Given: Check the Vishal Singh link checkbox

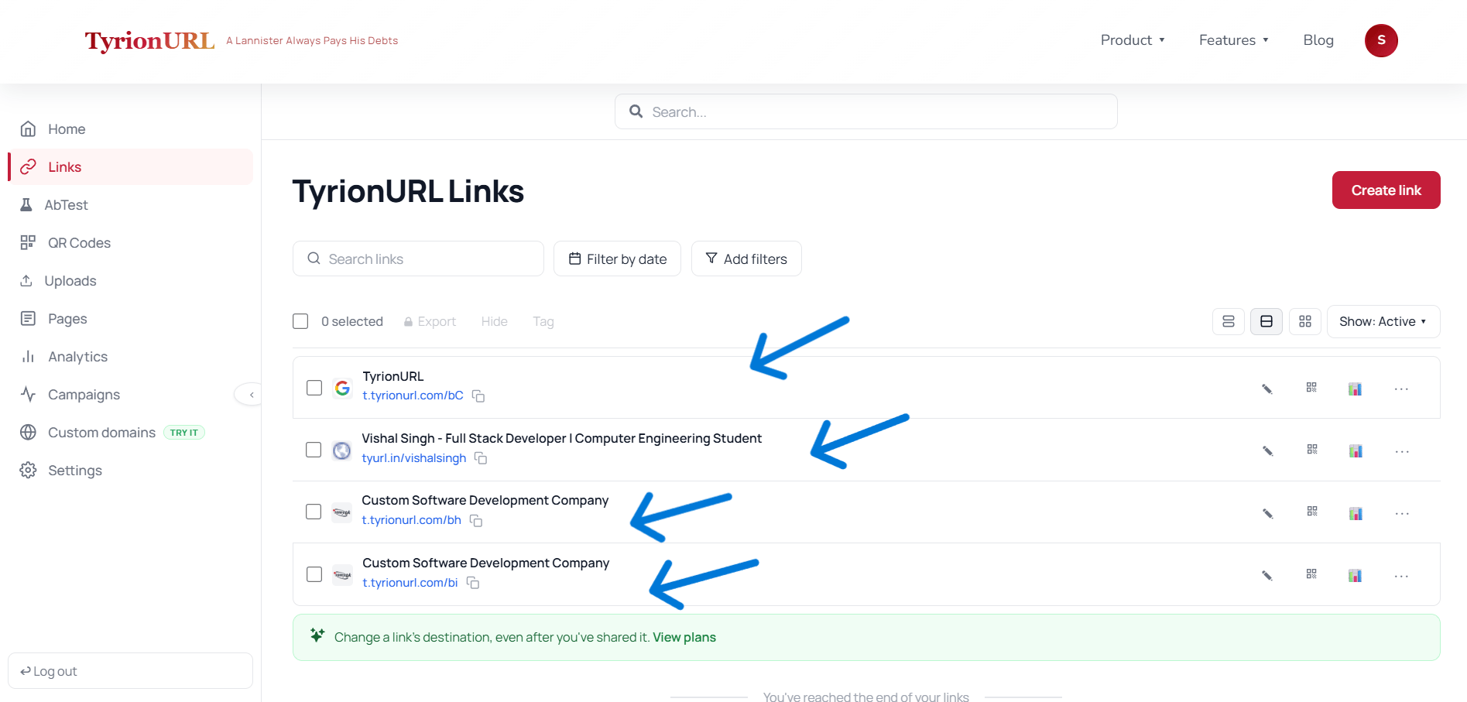Looking at the screenshot, I should point(314,450).
